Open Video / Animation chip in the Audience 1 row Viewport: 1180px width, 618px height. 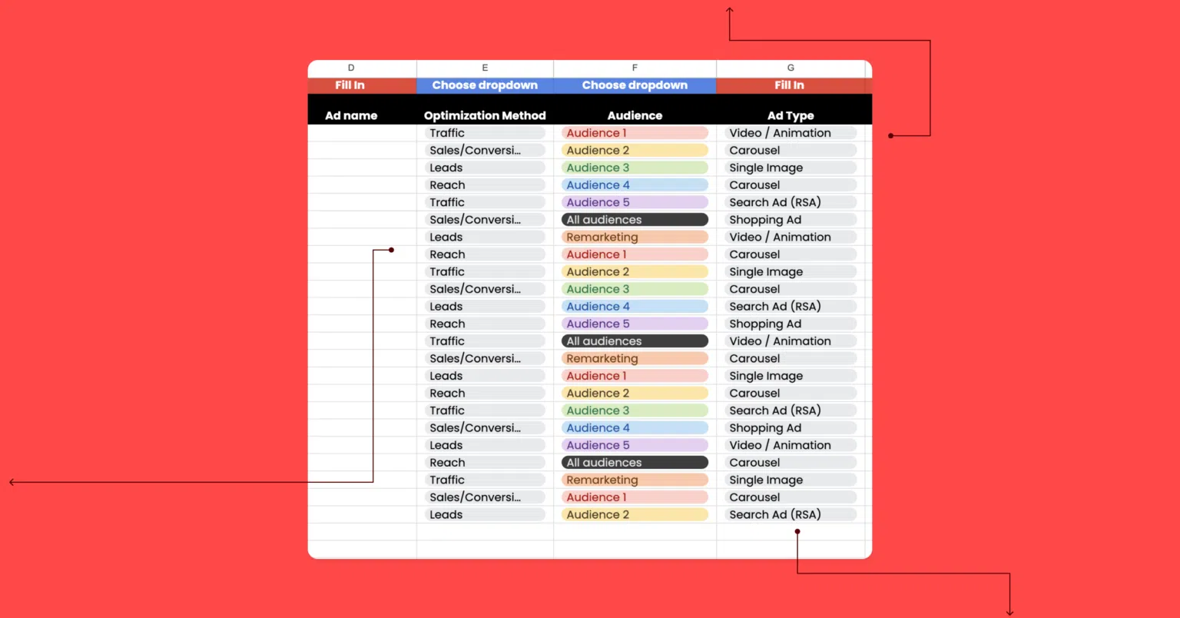coord(791,133)
